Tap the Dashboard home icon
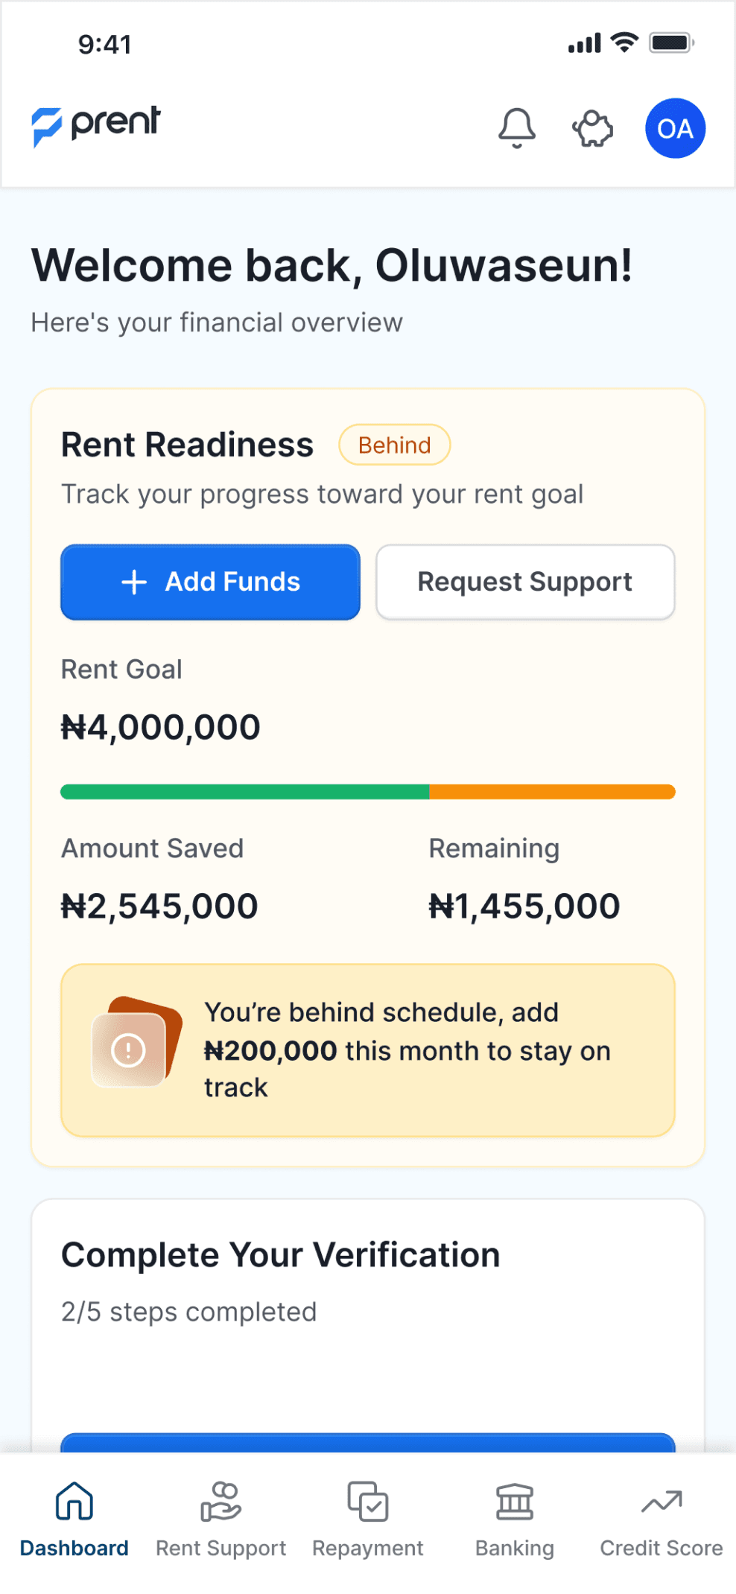736x1594 pixels. click(74, 1501)
